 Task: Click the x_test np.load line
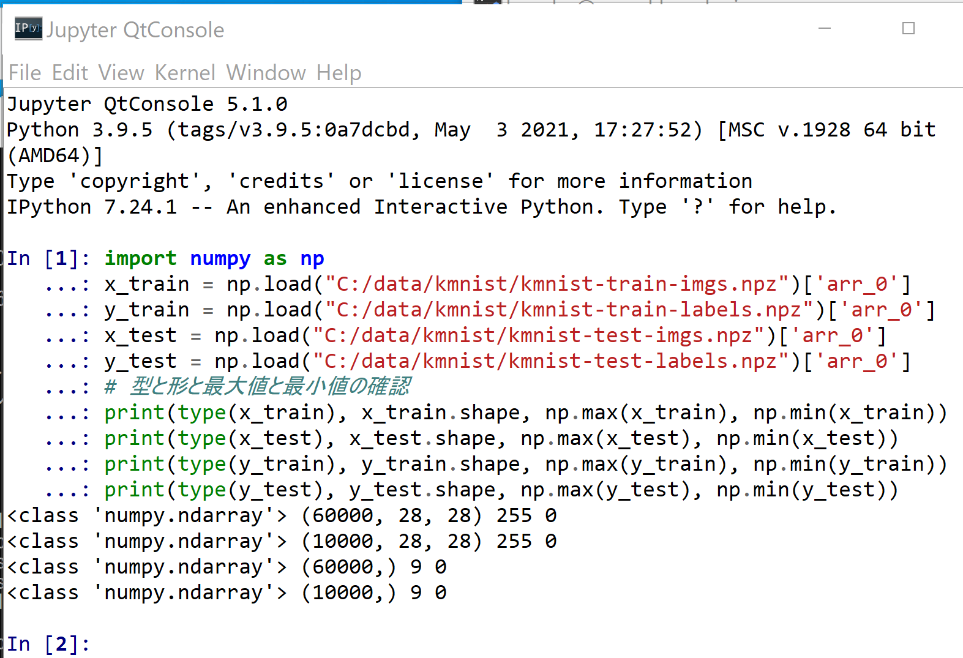pyautogui.click(x=495, y=335)
